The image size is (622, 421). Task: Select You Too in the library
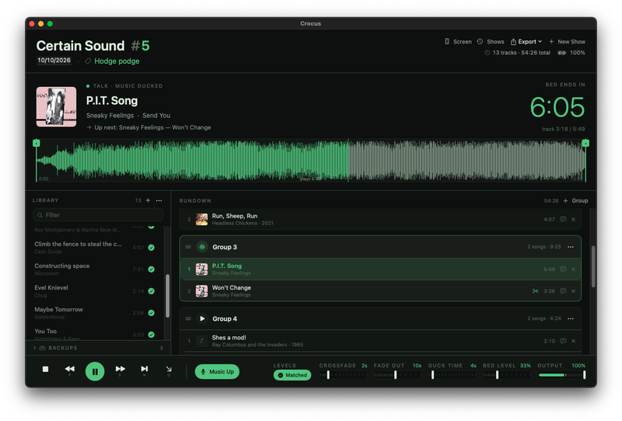click(95, 334)
